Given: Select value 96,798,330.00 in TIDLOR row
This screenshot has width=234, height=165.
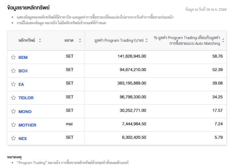Looking at the screenshot, I should click(133, 97).
